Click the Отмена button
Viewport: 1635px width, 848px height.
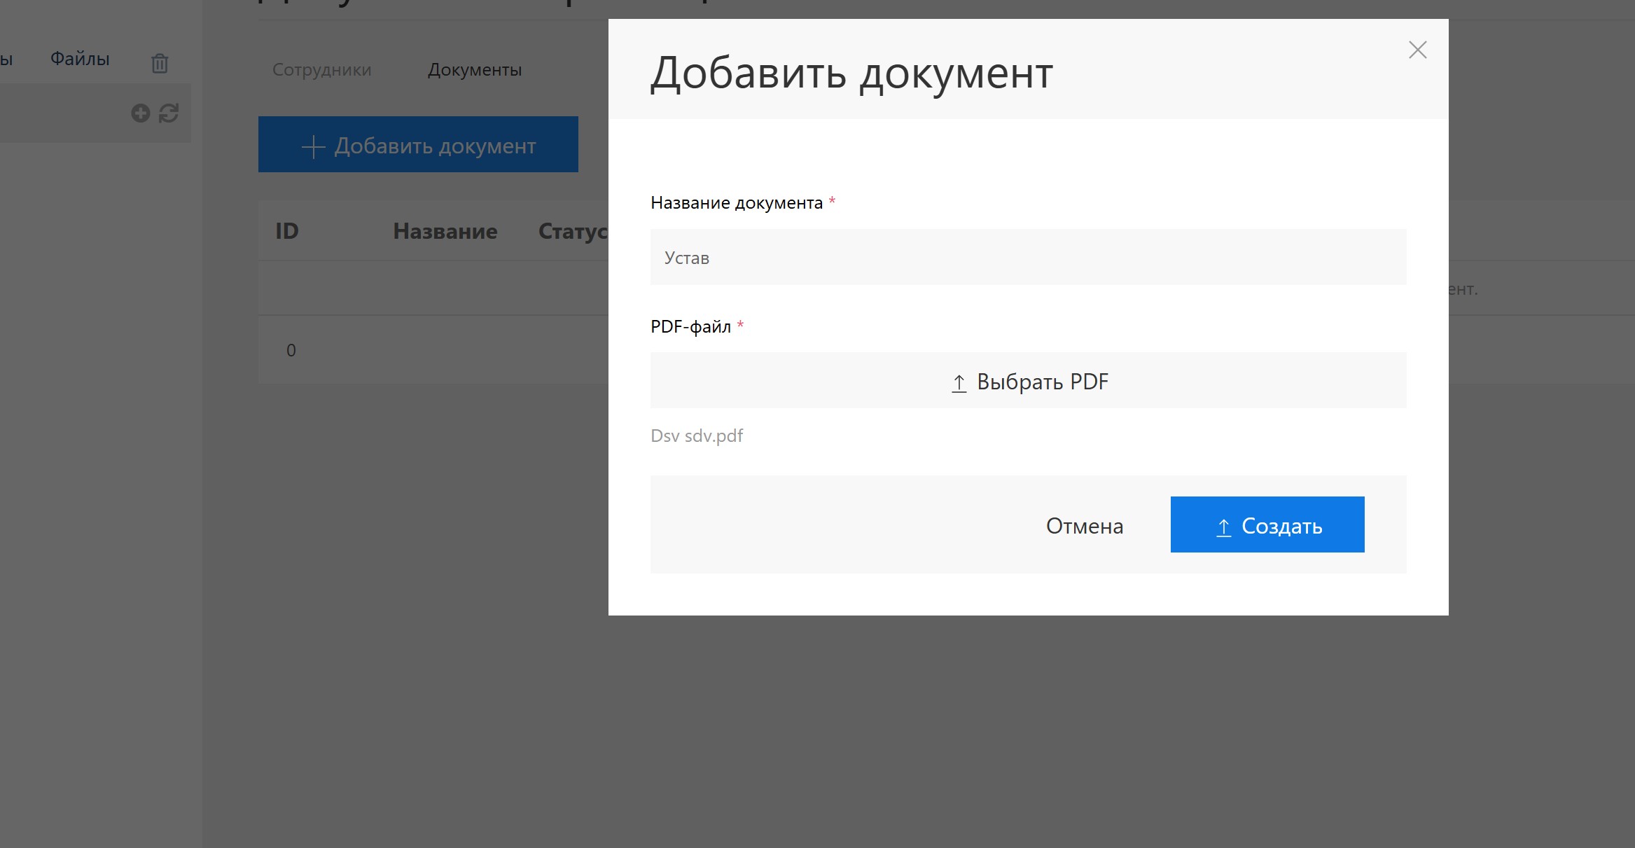(x=1084, y=526)
